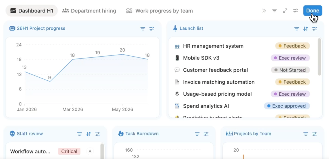Open dashboard settings sliders icon beside Done
The height and width of the screenshot is (159, 329).
pyautogui.click(x=296, y=11)
